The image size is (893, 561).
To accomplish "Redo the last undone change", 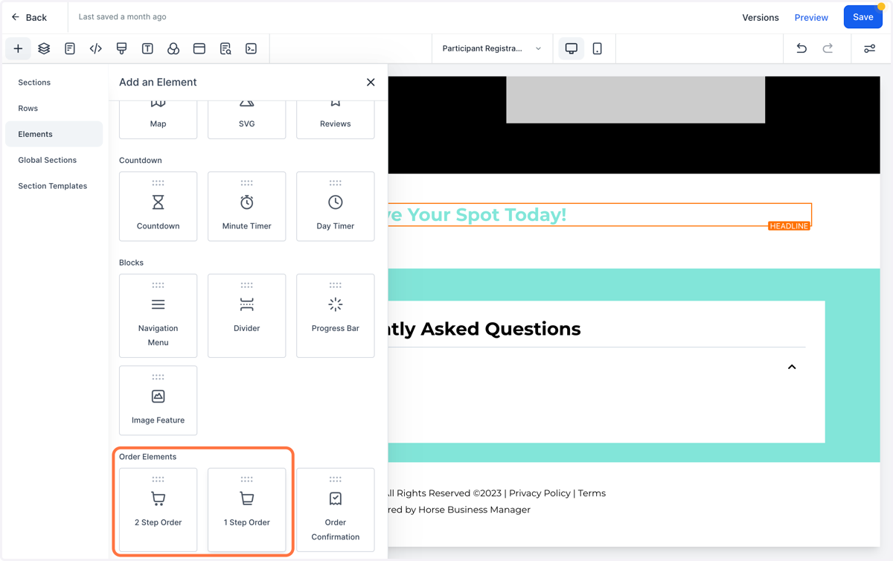I will tap(828, 48).
